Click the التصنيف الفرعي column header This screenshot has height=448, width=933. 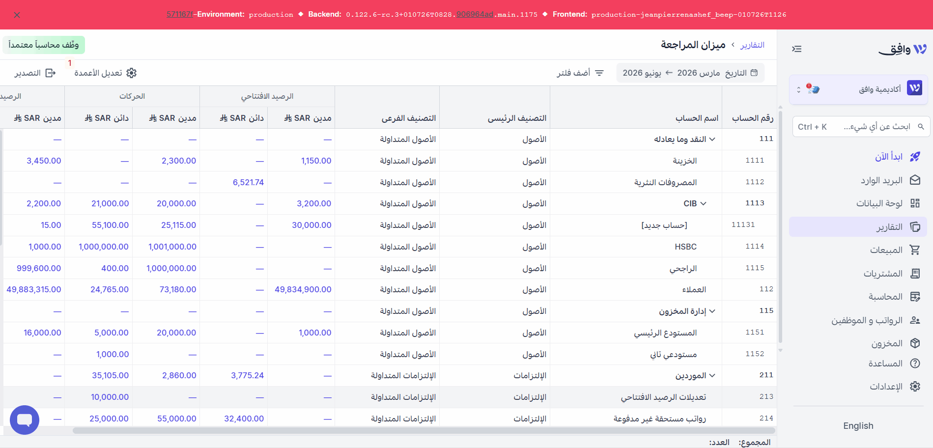[x=408, y=118]
